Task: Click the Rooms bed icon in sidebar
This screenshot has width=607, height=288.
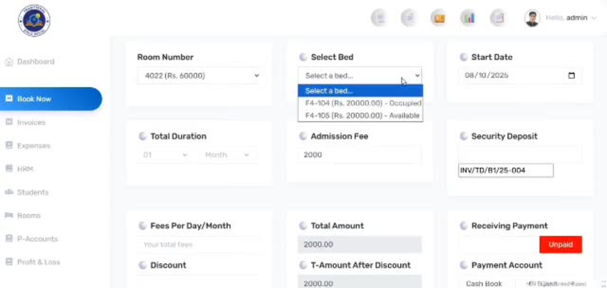Action: point(9,215)
